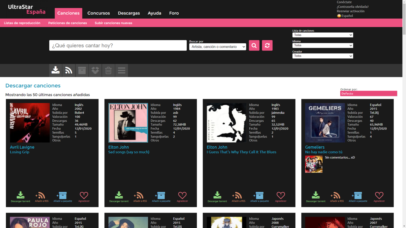Click the RSS feed icon in the gray toolbar
Image resolution: width=406 pixels, height=228 pixels.
[69, 70]
